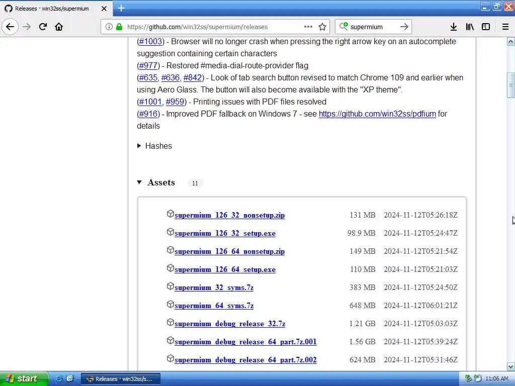Click the forward navigation arrow
Screen dimensions: 515x386
[27, 27]
